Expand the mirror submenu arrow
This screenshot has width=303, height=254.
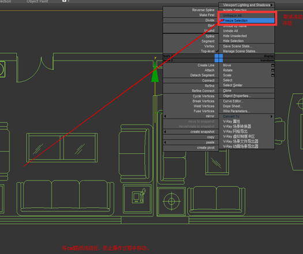[165, 116]
